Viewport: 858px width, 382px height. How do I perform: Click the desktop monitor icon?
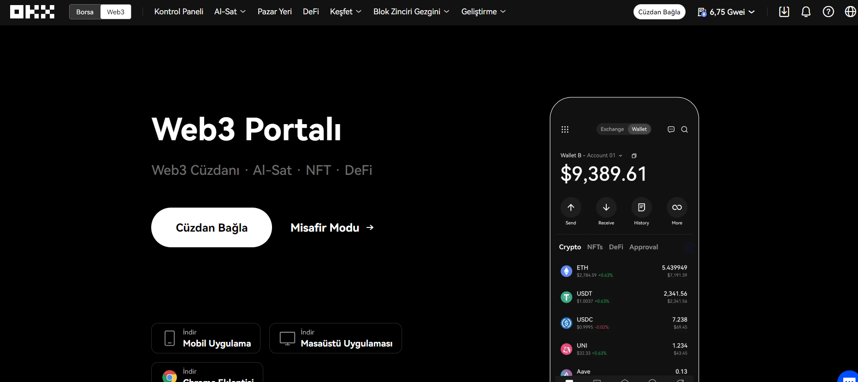[287, 338]
